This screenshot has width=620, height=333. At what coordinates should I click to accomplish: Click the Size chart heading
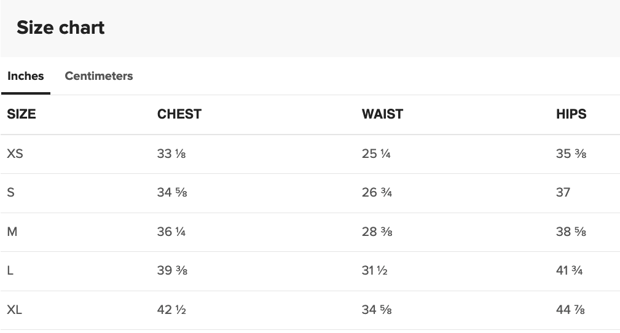[61, 28]
